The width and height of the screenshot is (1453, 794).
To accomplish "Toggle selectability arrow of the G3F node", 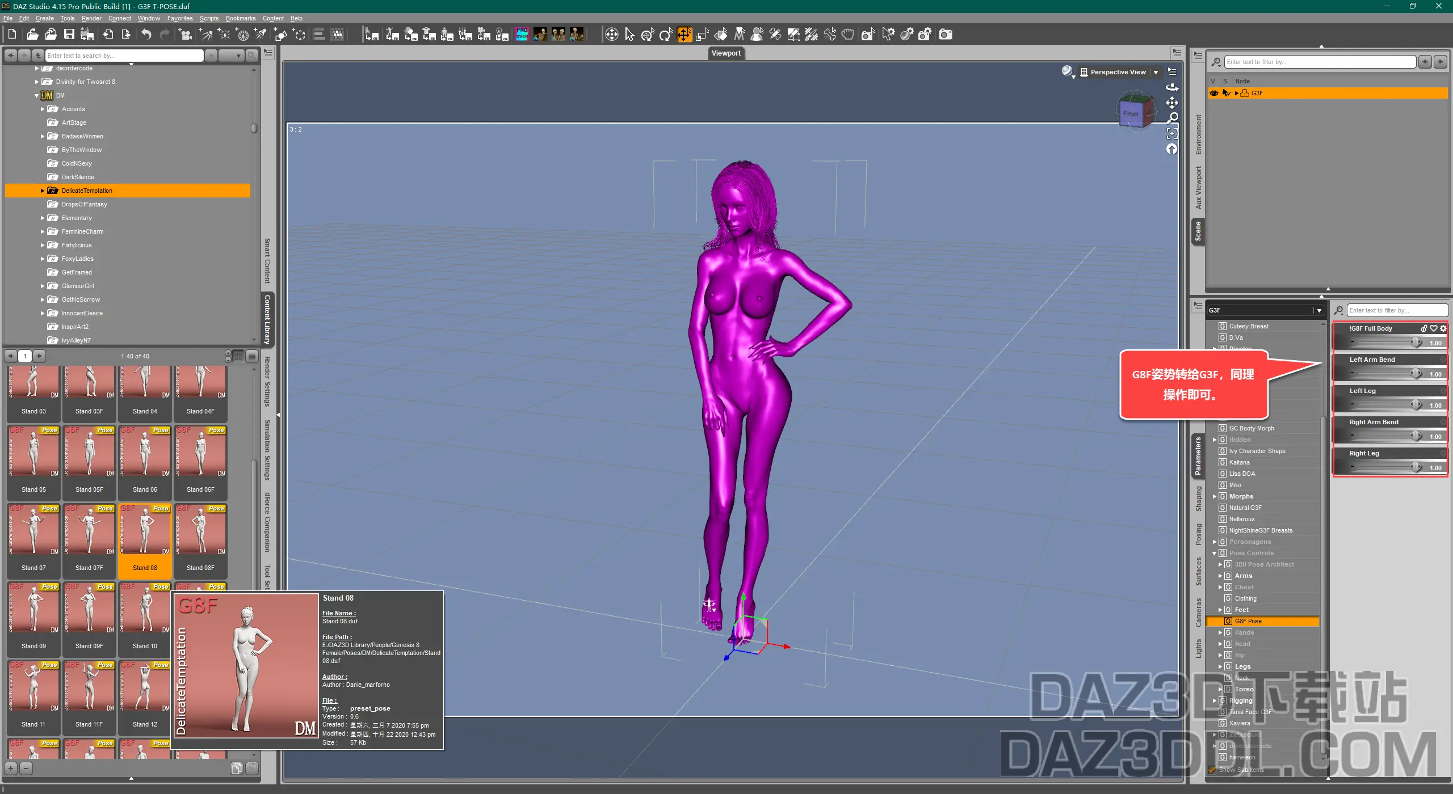I will pyautogui.click(x=1227, y=93).
